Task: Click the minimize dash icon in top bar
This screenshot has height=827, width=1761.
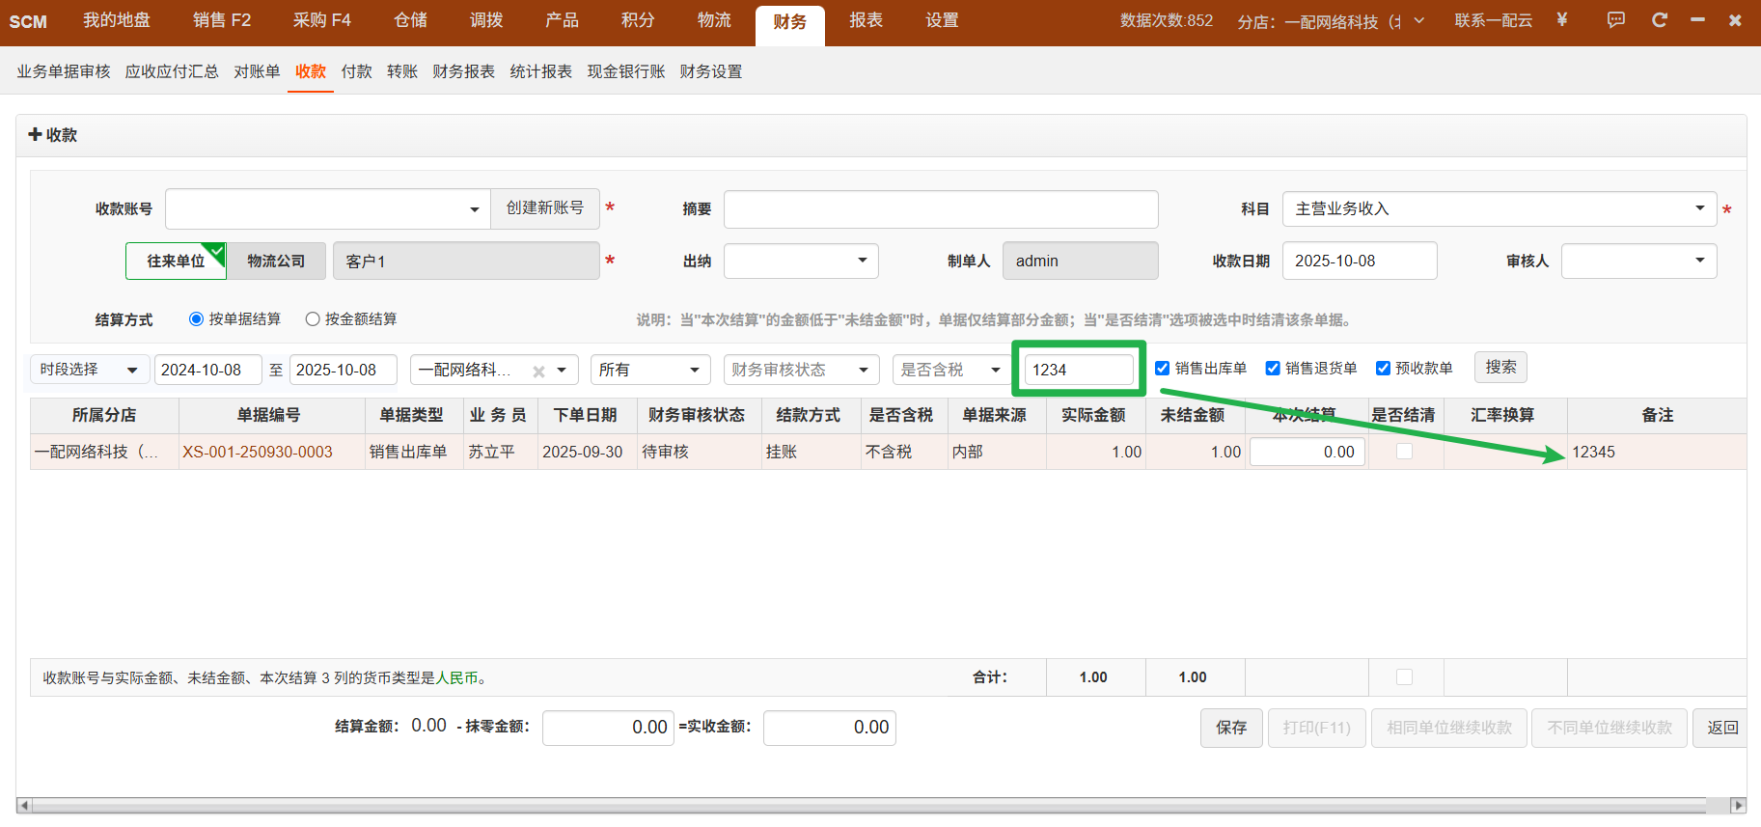Action: click(x=1697, y=20)
